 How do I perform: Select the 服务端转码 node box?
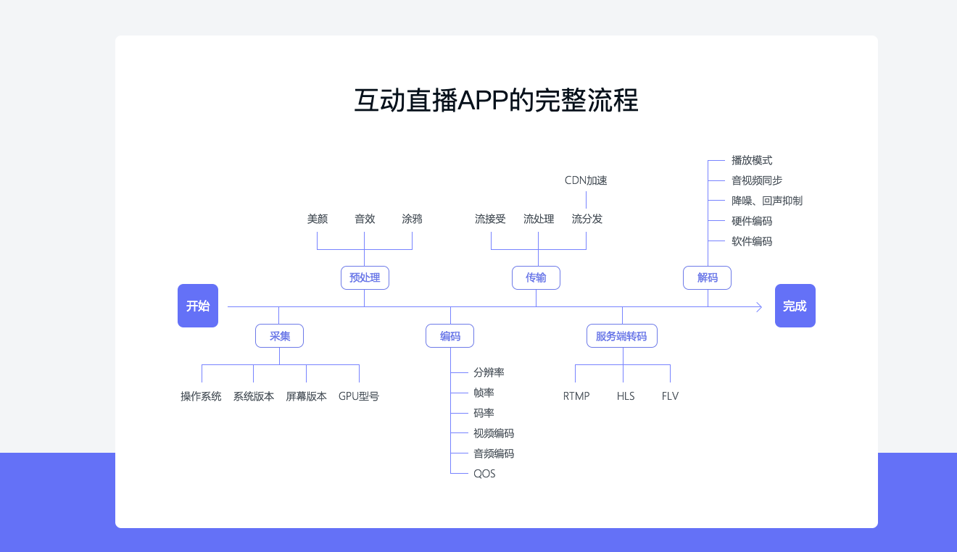click(x=621, y=336)
